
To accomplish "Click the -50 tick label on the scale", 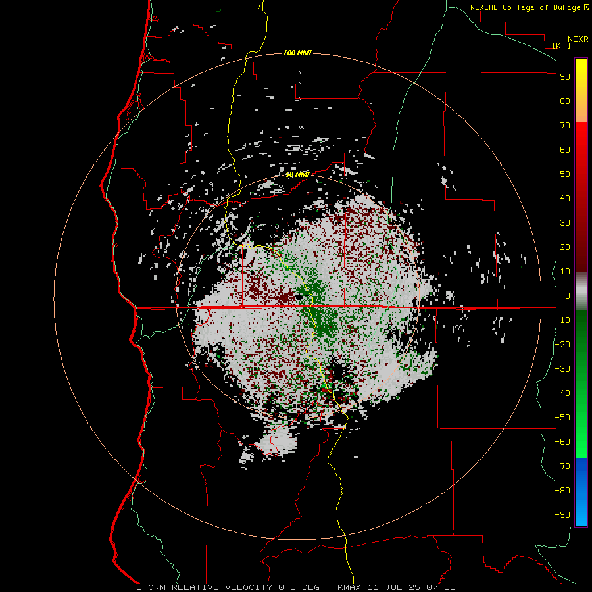I will (x=562, y=418).
